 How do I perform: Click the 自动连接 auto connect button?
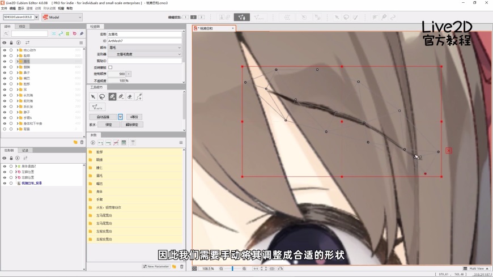(103, 117)
